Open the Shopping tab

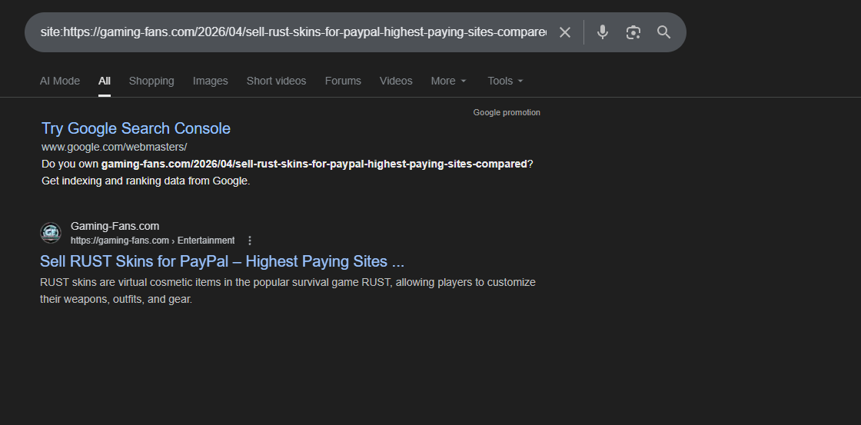(151, 81)
